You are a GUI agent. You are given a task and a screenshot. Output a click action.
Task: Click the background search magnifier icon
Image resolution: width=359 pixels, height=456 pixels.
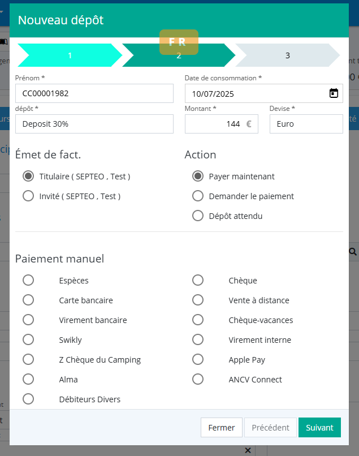(x=353, y=251)
